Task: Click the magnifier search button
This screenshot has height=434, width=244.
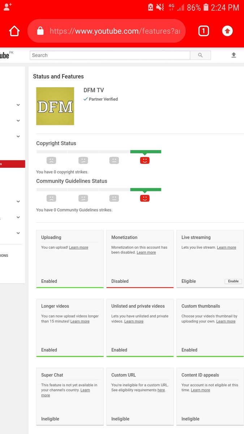Action: [201, 55]
